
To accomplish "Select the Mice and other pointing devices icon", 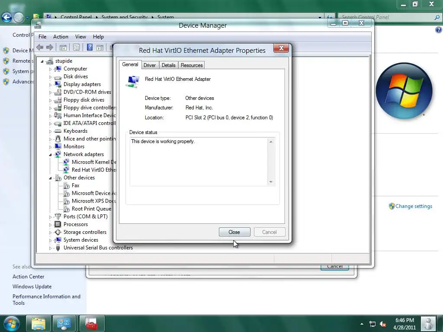I will tap(58, 139).
